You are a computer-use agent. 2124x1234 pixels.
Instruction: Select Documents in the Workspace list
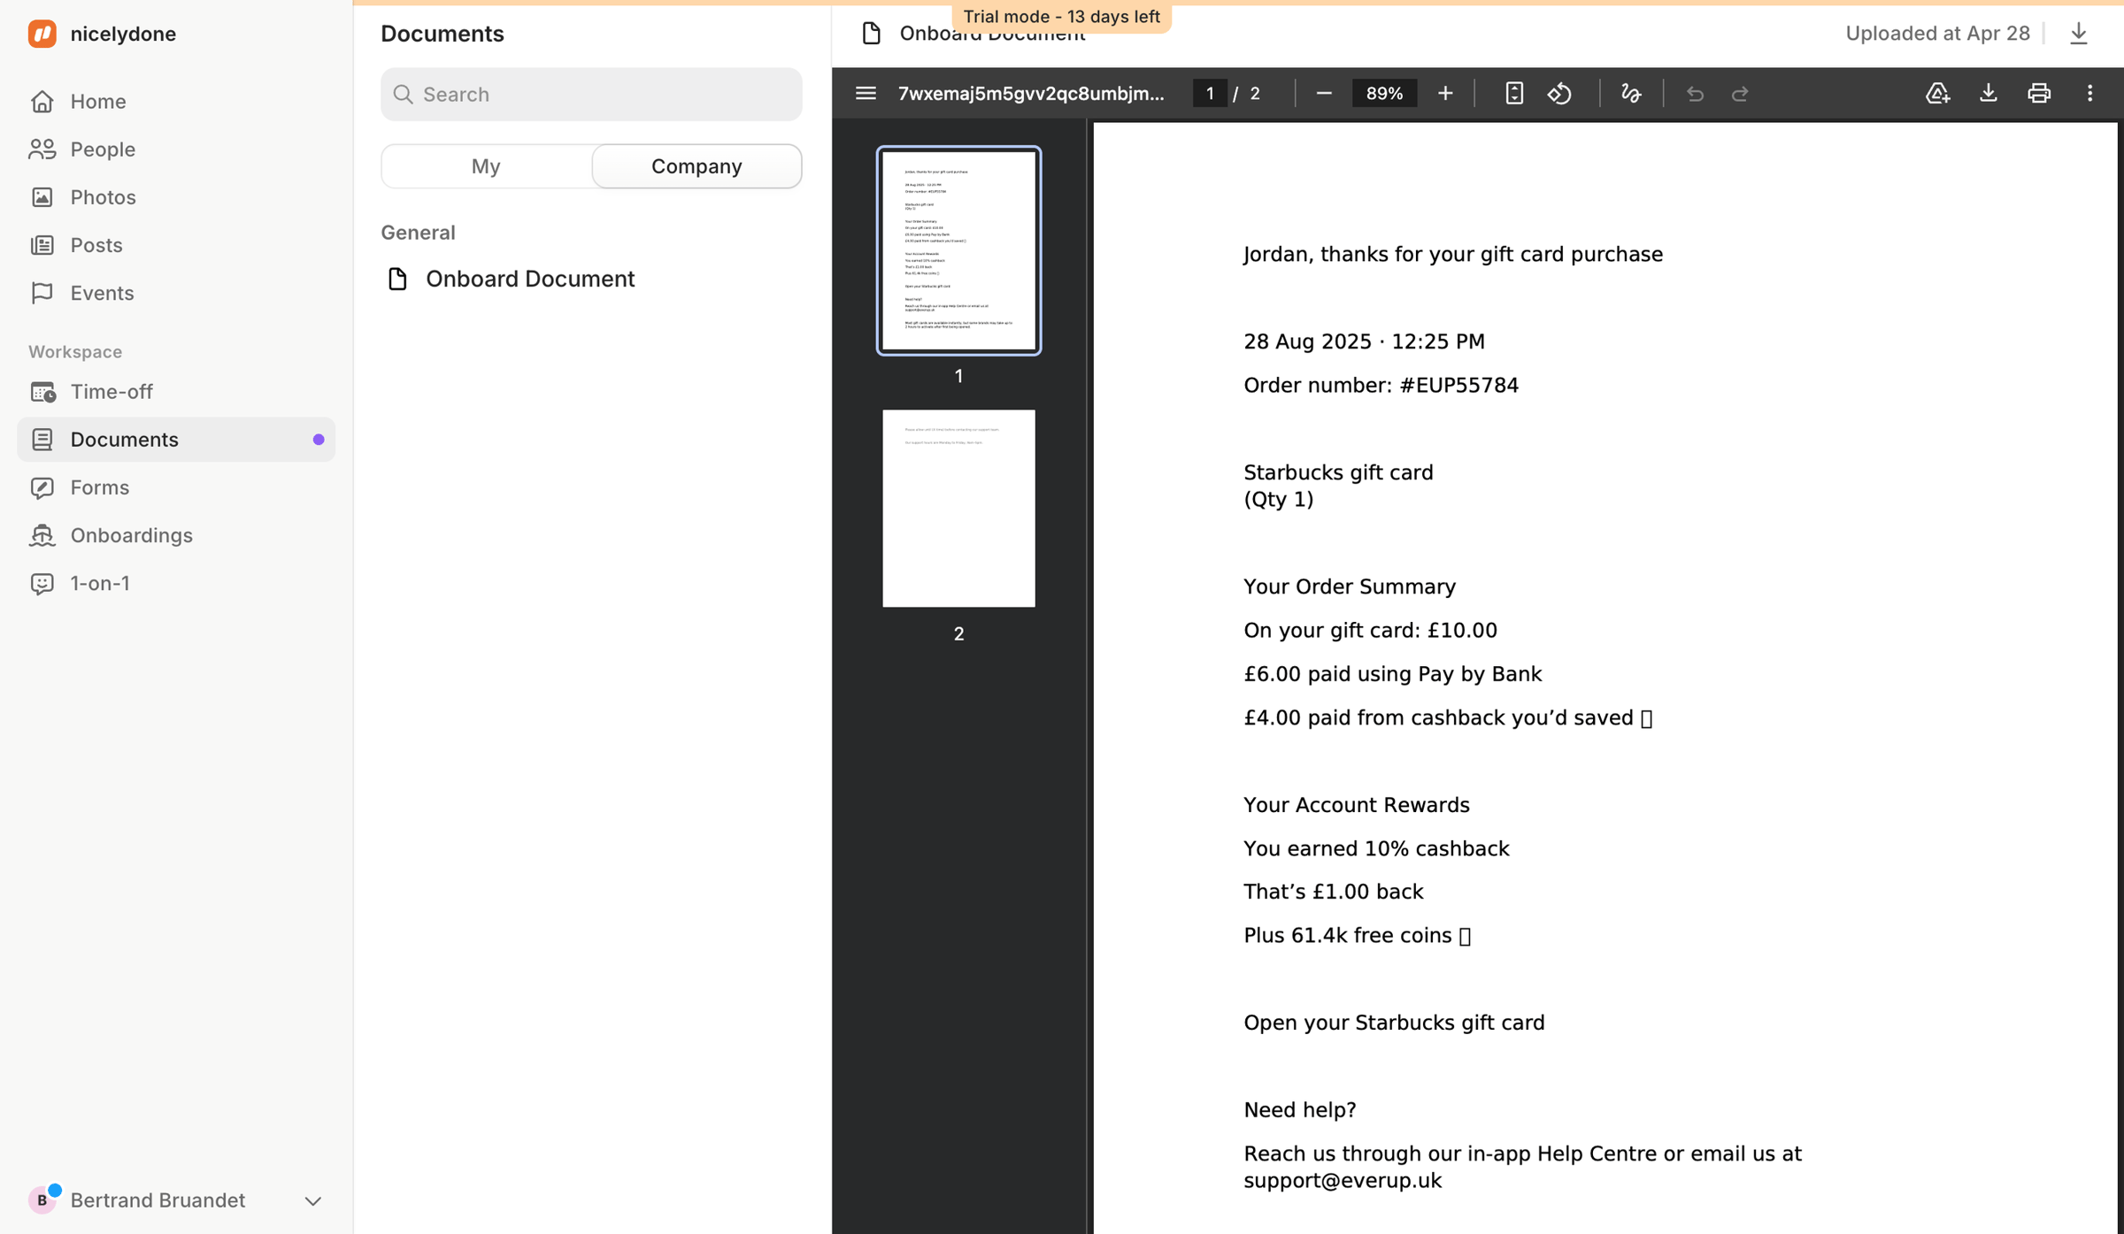click(x=176, y=439)
